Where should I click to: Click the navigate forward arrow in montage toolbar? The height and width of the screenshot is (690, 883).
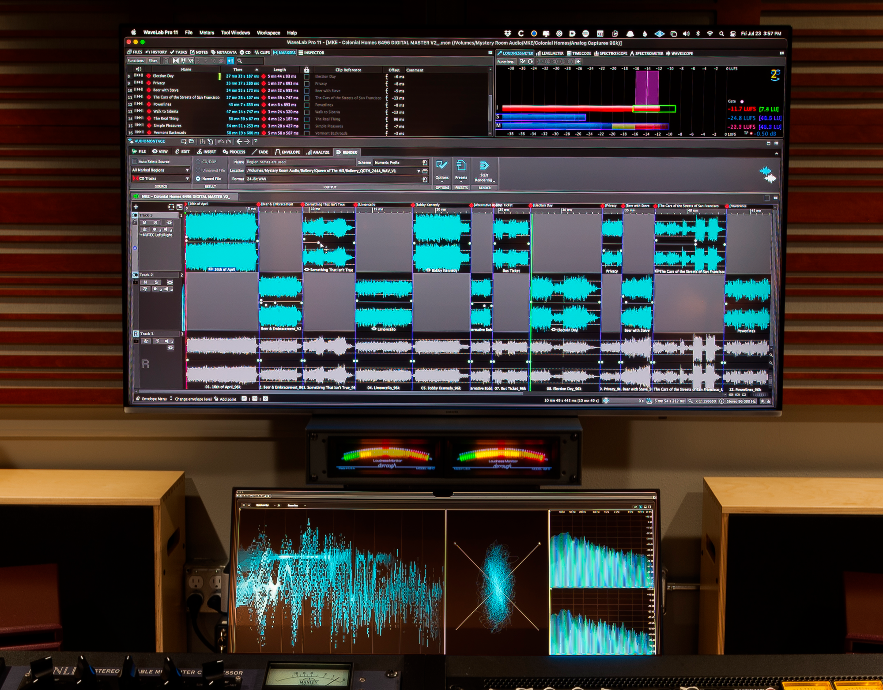click(x=247, y=142)
